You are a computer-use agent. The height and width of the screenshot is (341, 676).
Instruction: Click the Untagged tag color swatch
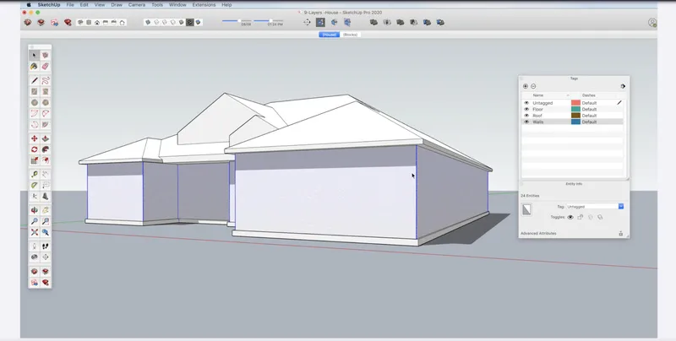[575, 103]
